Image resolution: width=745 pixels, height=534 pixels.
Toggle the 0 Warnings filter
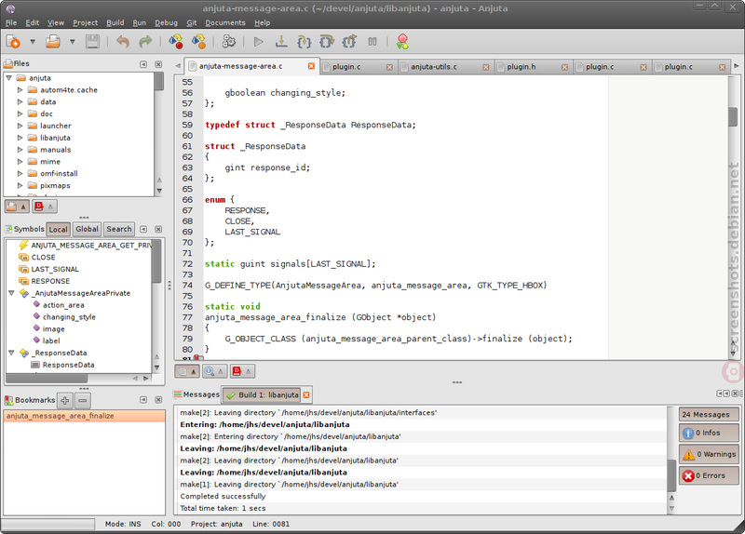click(x=709, y=454)
